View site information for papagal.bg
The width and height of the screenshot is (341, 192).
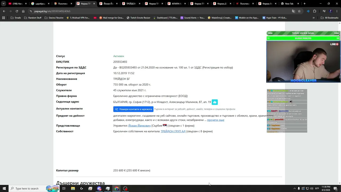(31, 11)
